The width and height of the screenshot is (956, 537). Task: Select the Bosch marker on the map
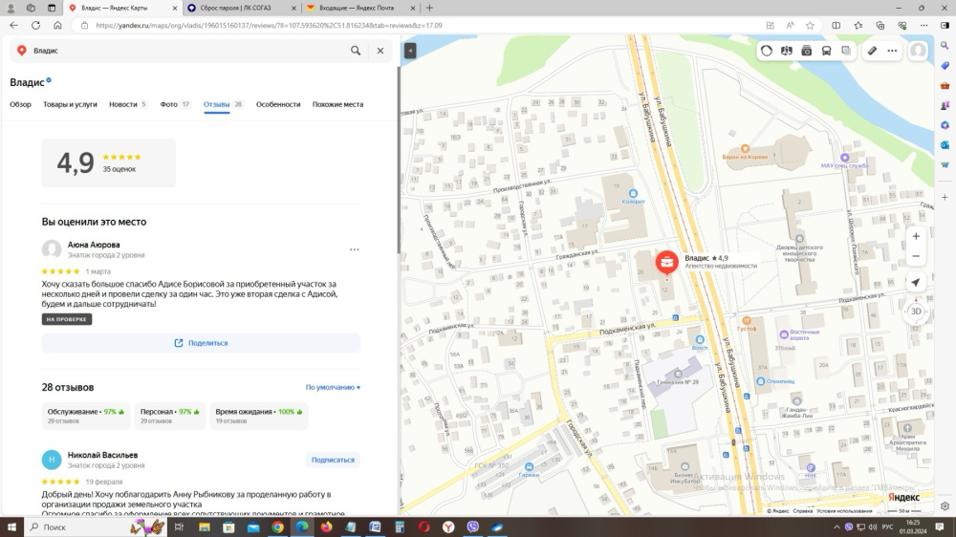click(700, 340)
